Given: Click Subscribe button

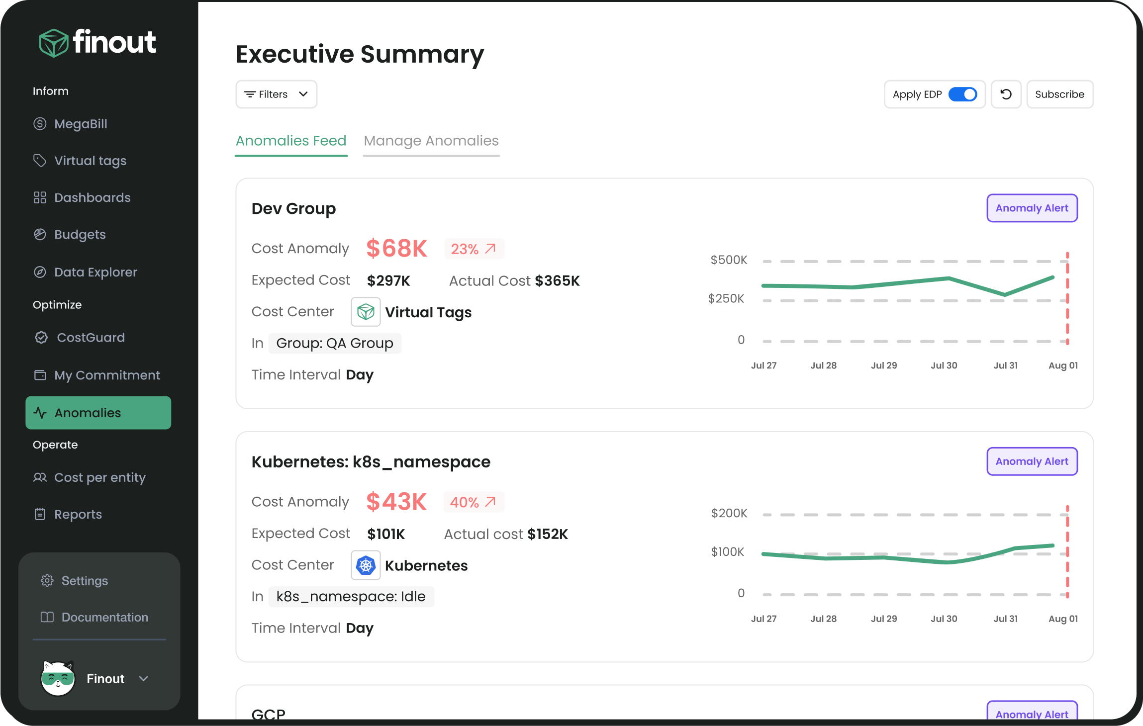Looking at the screenshot, I should pos(1059,93).
